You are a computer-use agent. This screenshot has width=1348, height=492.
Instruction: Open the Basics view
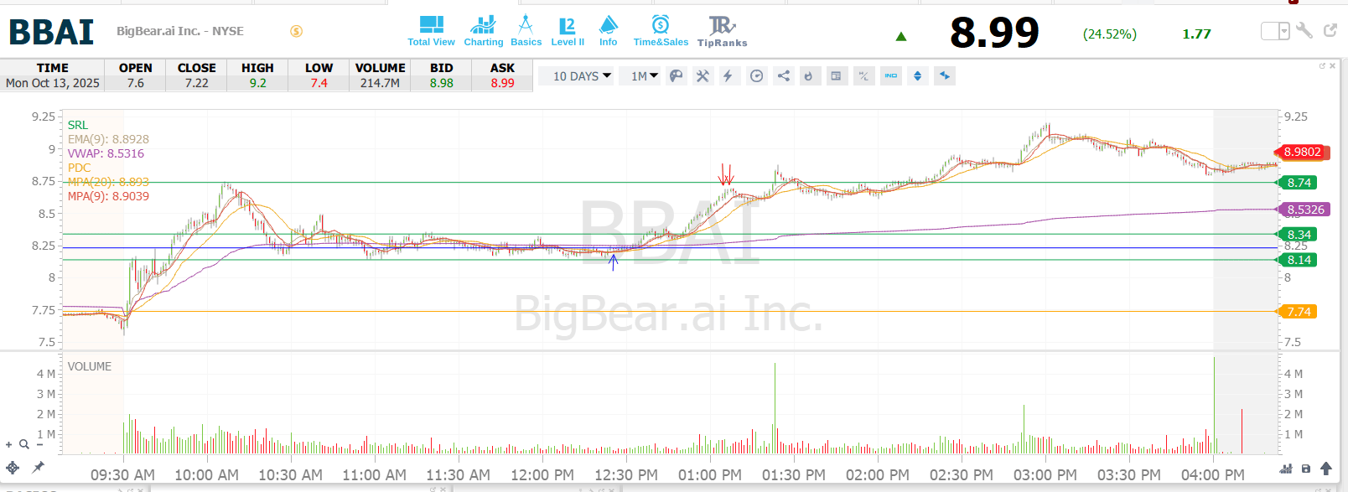click(526, 31)
